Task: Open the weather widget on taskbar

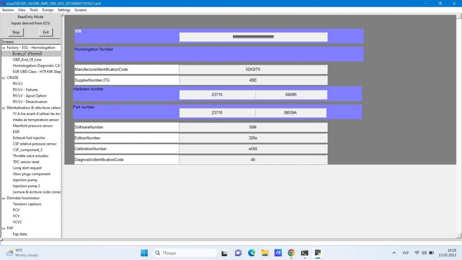Action: tap(22, 253)
